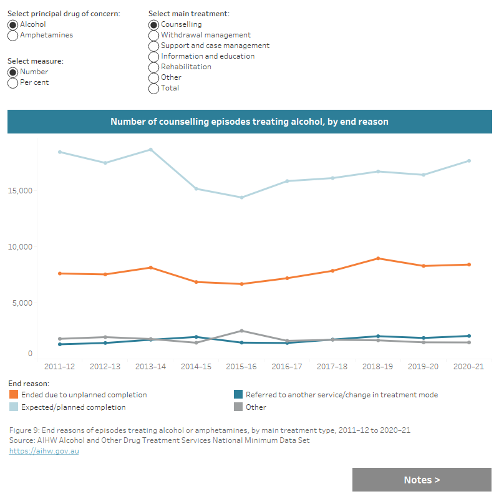Select the 2013-14 point on the light blue line
Viewport: 499px width, 499px height.
click(150, 149)
